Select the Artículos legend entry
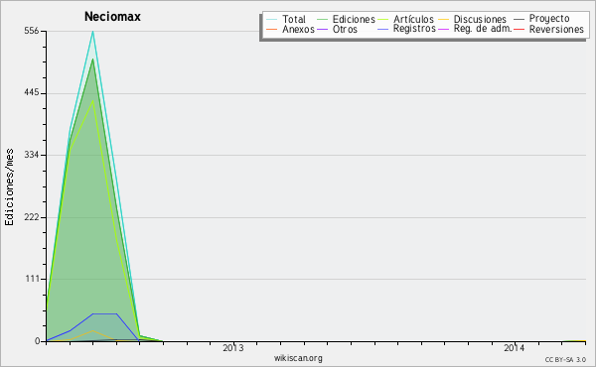 (x=413, y=19)
